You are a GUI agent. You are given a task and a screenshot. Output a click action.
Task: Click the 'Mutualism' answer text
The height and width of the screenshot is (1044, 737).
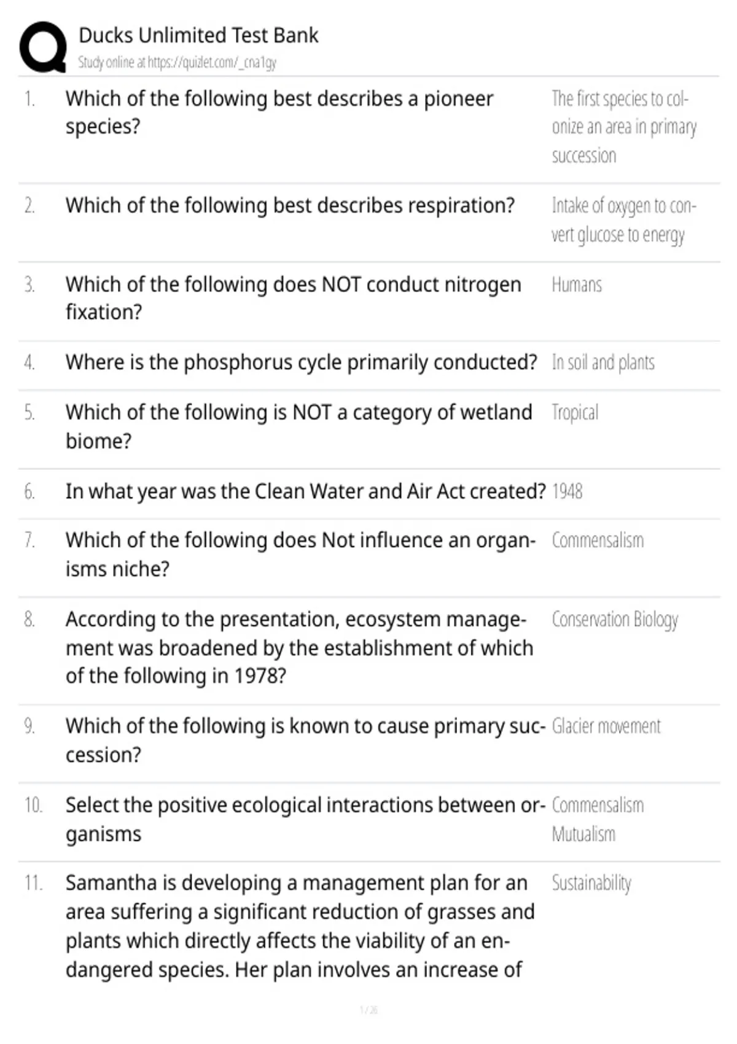[583, 834]
